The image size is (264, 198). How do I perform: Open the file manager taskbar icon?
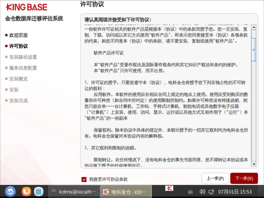pyautogui.click(x=38, y=192)
